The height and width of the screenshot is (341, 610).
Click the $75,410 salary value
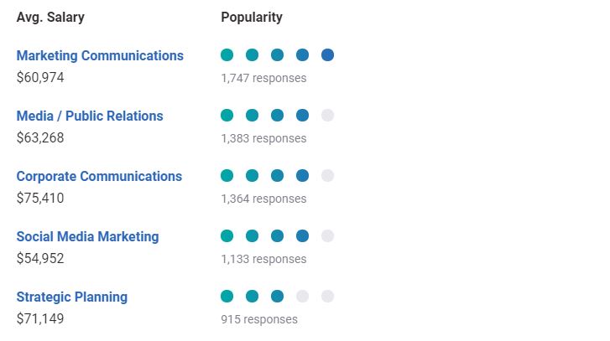click(40, 199)
